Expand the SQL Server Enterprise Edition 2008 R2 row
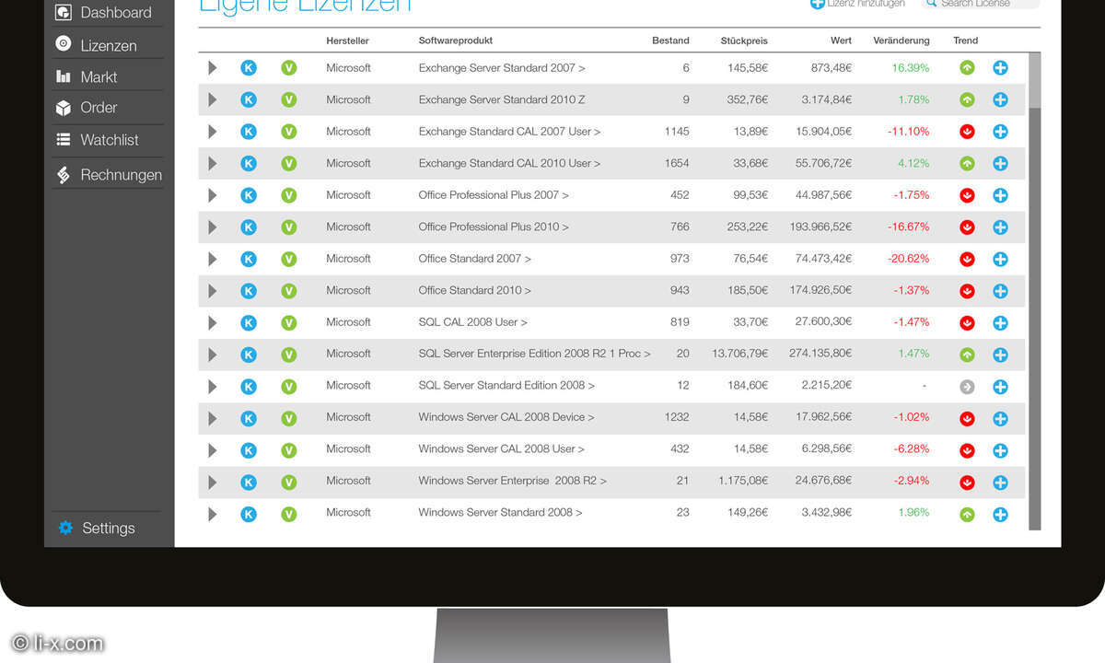This screenshot has height=663, width=1105. [x=213, y=355]
